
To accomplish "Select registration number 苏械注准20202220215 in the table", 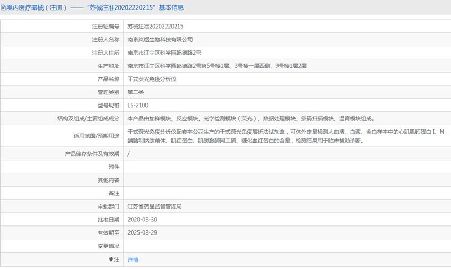I will [155, 26].
